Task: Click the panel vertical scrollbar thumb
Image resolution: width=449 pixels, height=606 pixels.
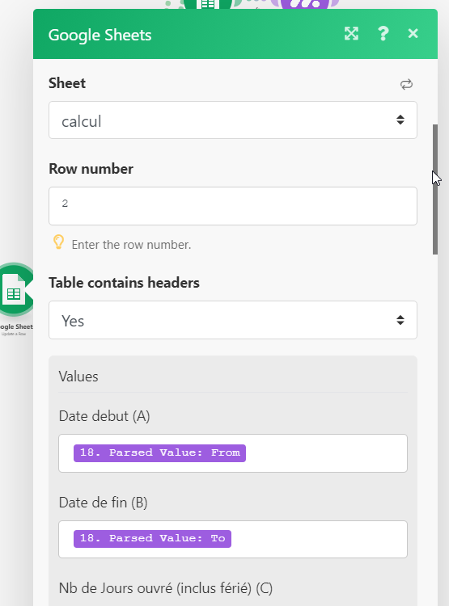Action: (x=435, y=189)
